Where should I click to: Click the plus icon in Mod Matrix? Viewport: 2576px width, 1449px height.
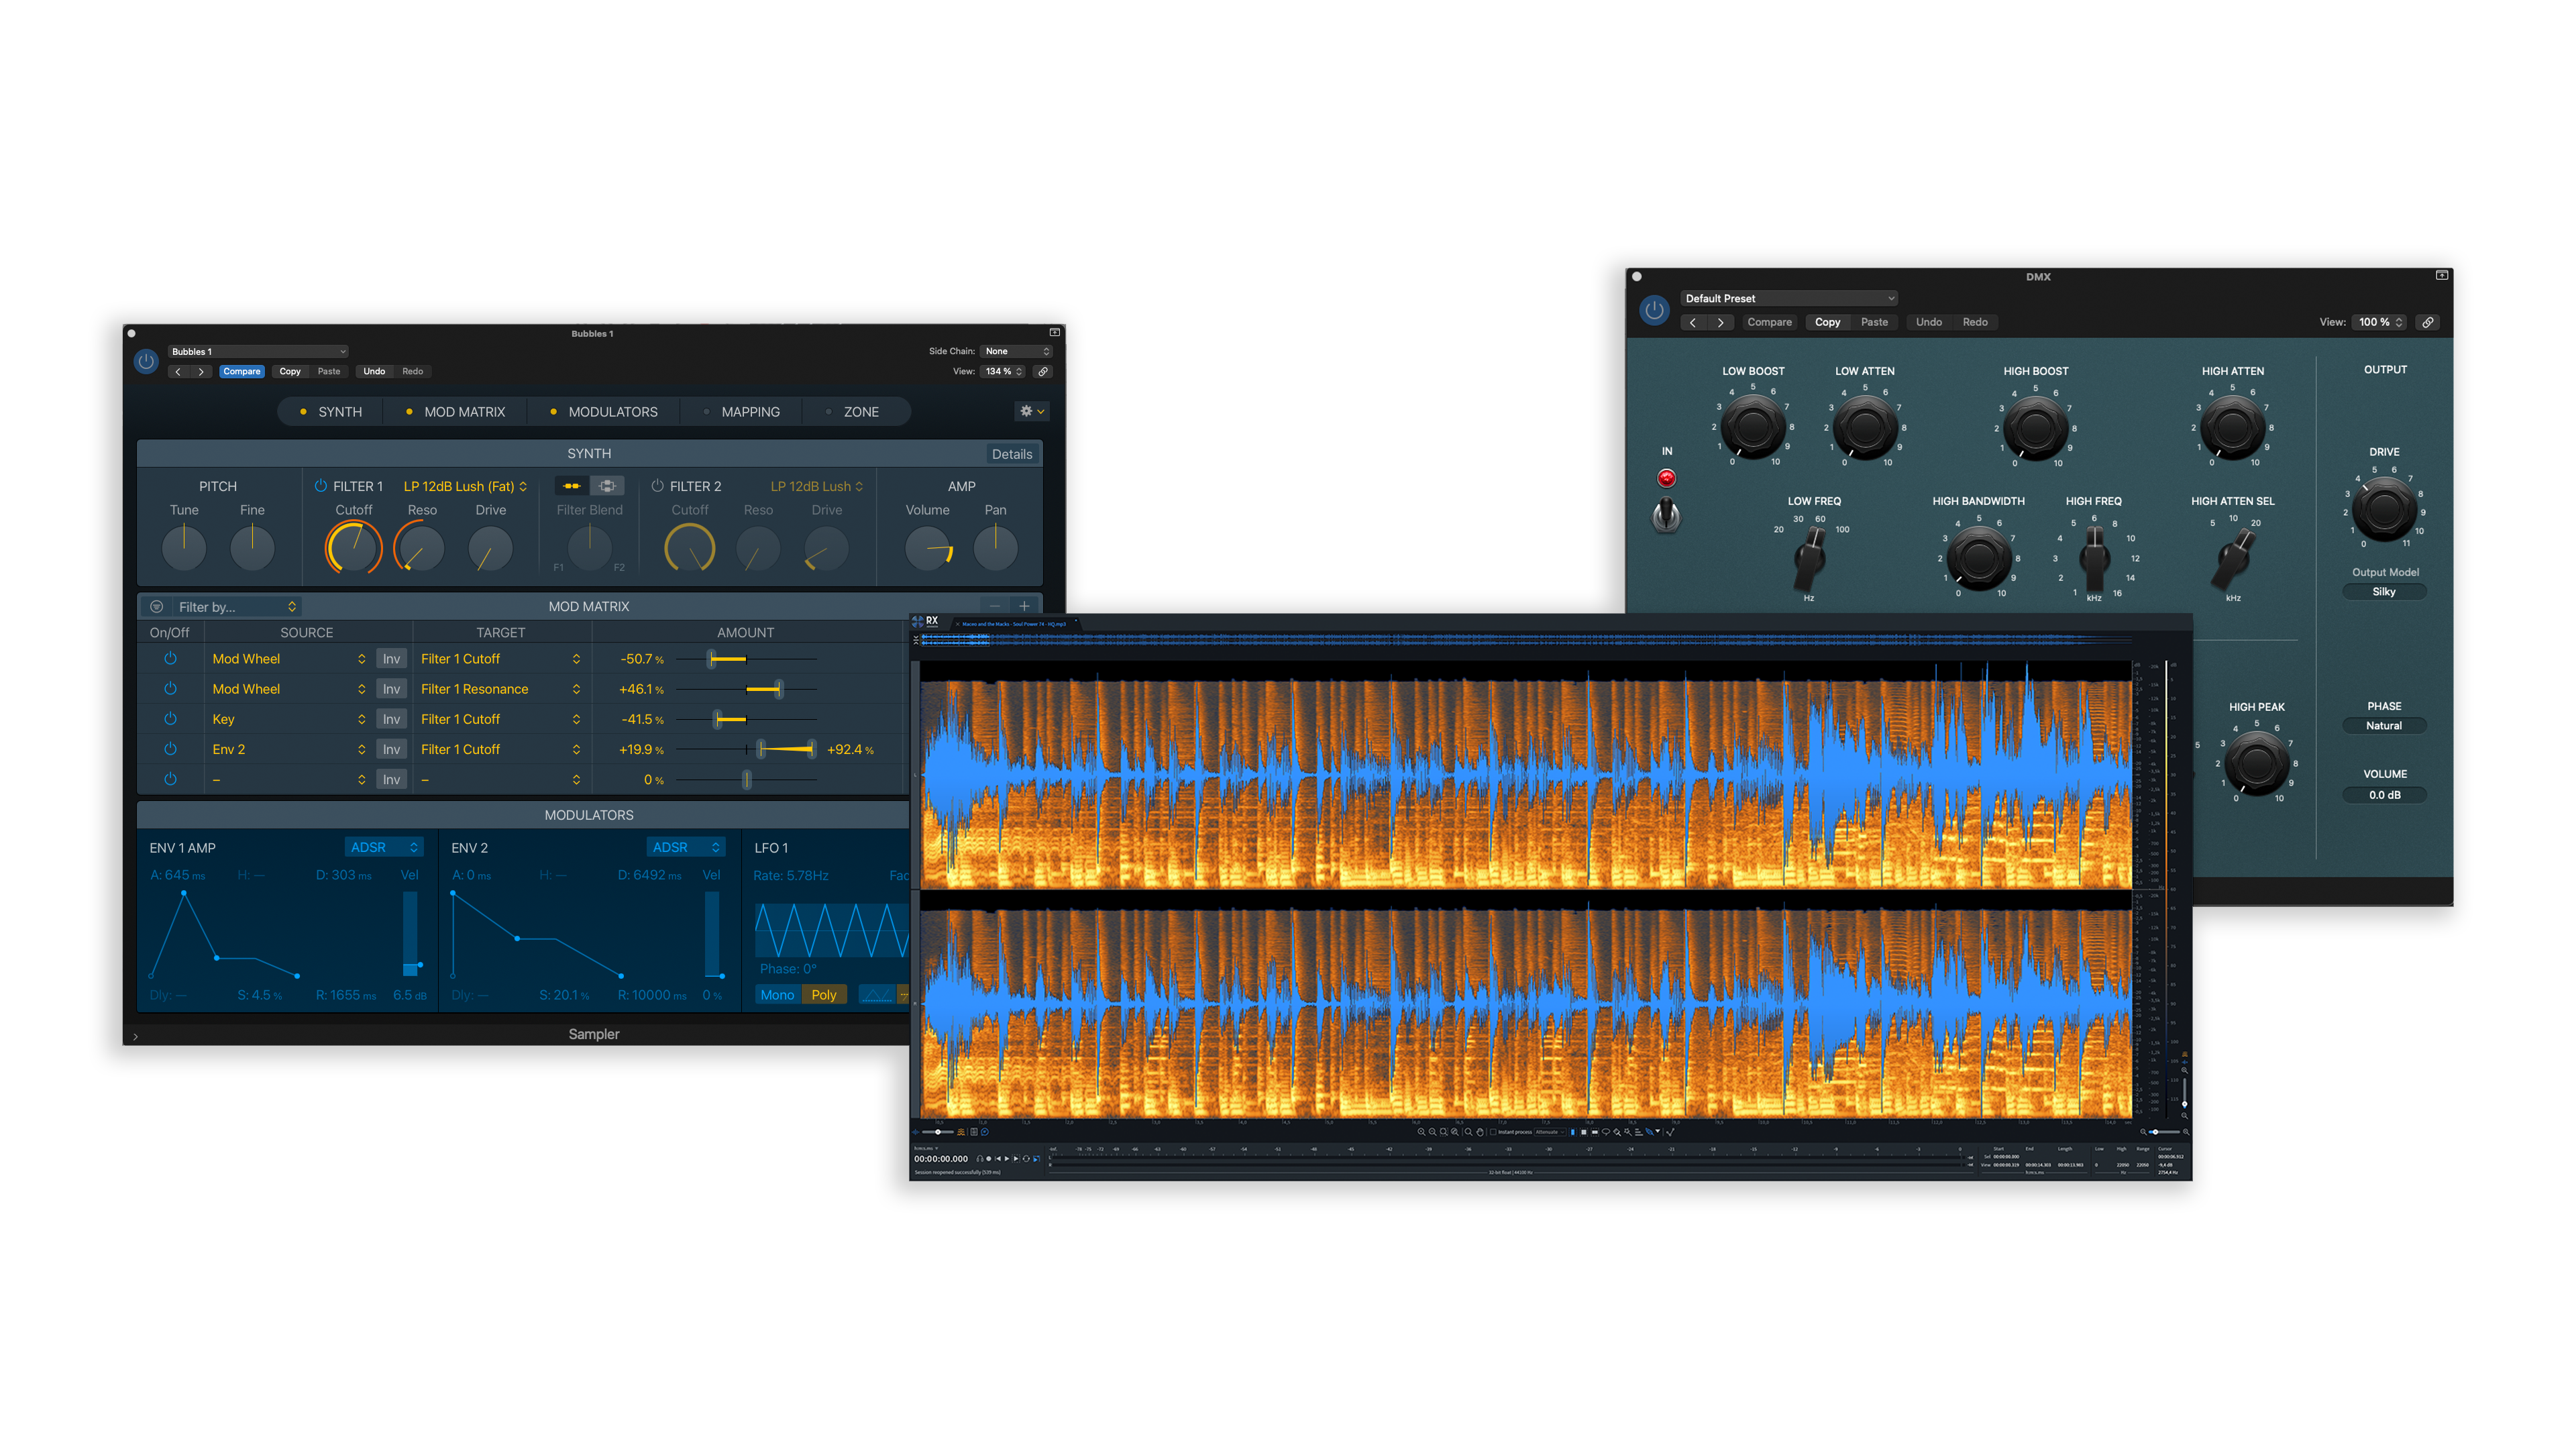tap(1024, 606)
